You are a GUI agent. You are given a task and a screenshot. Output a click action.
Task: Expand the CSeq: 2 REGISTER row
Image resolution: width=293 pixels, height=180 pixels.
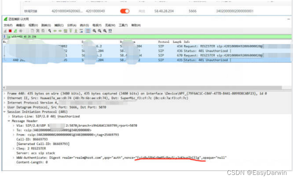(x=14, y=149)
